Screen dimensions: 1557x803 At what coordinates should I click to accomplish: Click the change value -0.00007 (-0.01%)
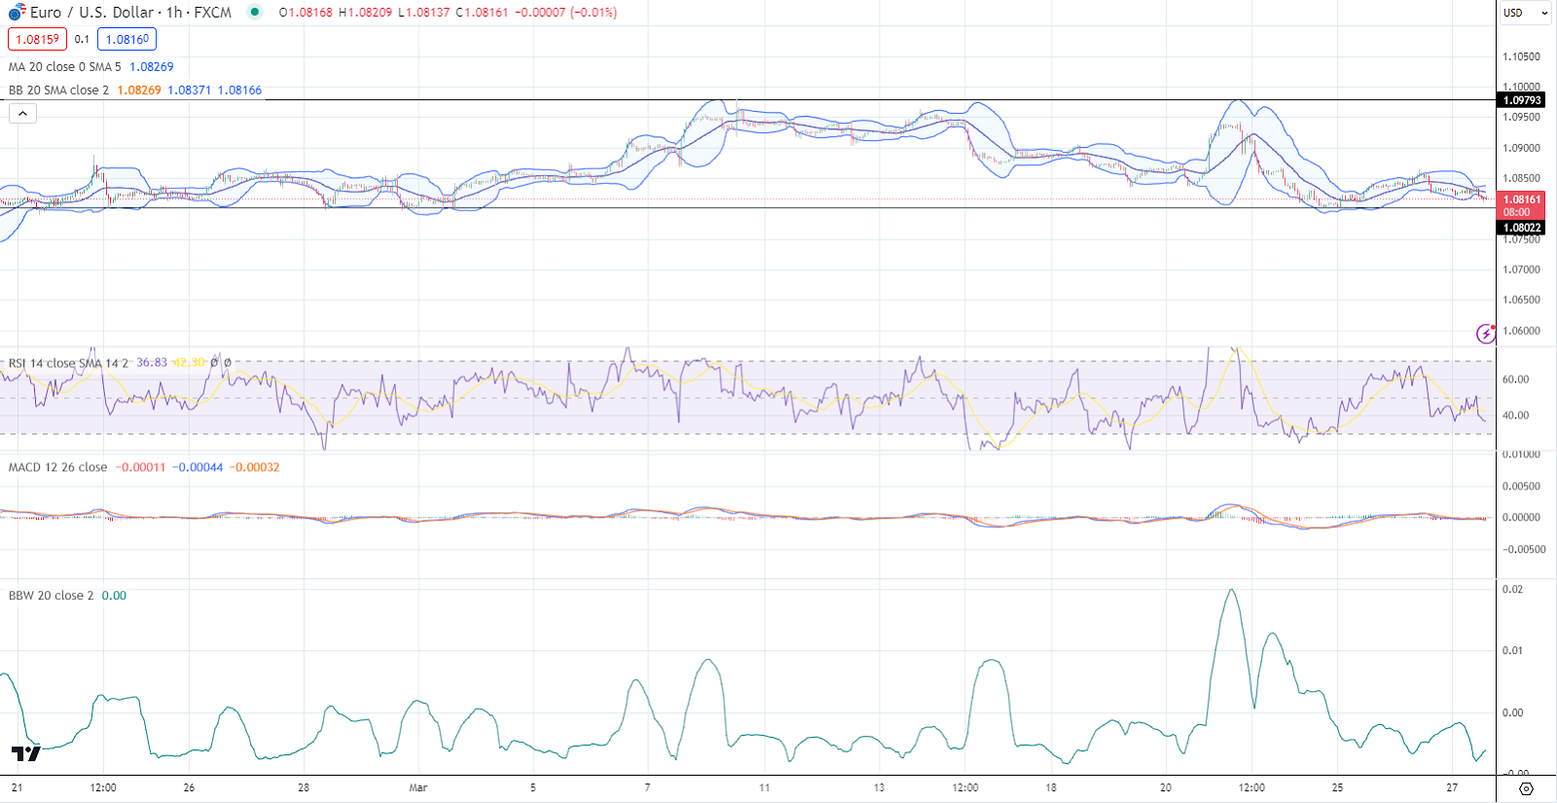tap(565, 13)
